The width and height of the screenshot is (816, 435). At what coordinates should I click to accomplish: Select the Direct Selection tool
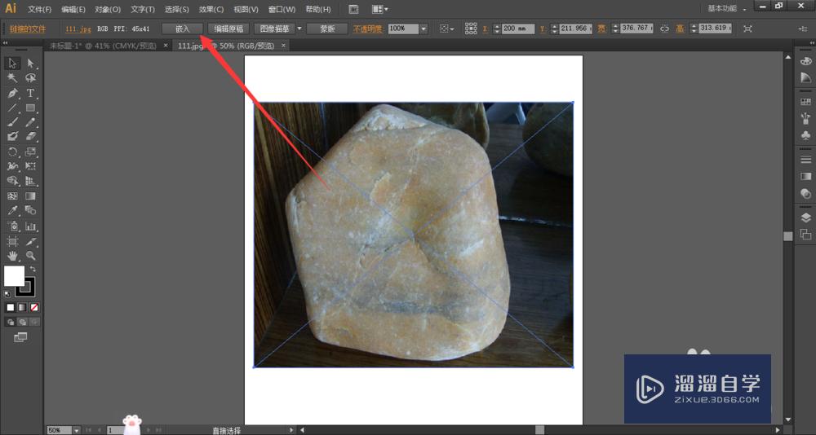pos(31,64)
